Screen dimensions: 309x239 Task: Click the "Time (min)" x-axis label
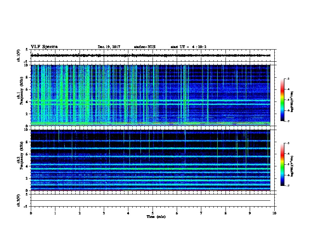pyautogui.click(x=156, y=217)
